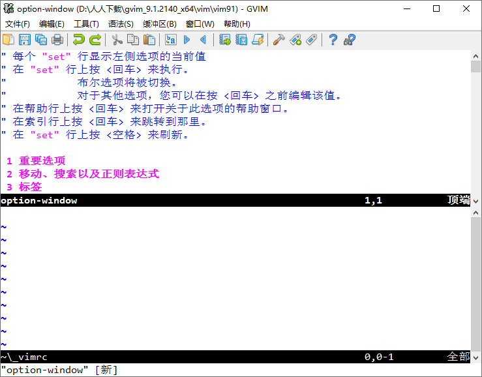Open the 窗口(W) menu
482x377 pixels.
[200, 24]
